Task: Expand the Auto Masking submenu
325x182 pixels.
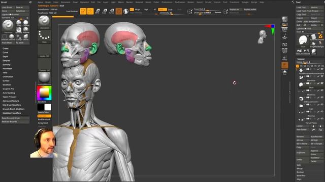Action: pyautogui.click(x=9, y=93)
